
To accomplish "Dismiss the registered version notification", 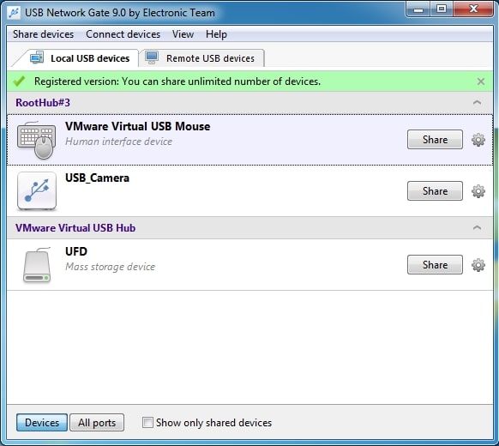I will tap(481, 81).
